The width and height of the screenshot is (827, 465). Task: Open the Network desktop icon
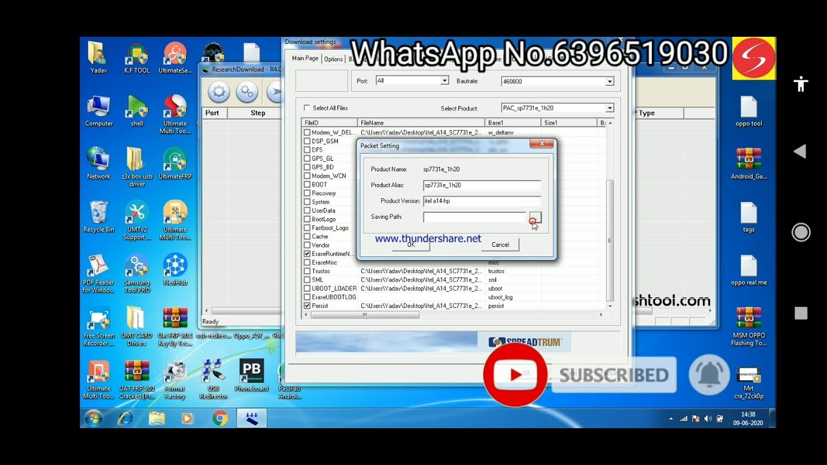(x=98, y=164)
